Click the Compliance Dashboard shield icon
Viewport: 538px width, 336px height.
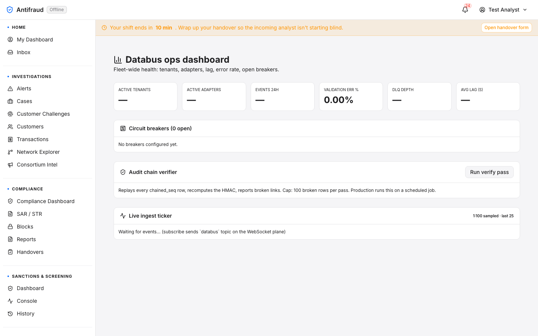[10, 201]
